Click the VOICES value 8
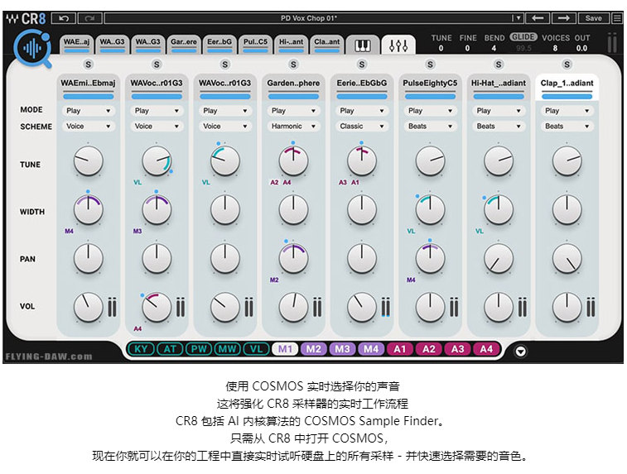Viewport: 627px width, 474px height. click(x=555, y=48)
